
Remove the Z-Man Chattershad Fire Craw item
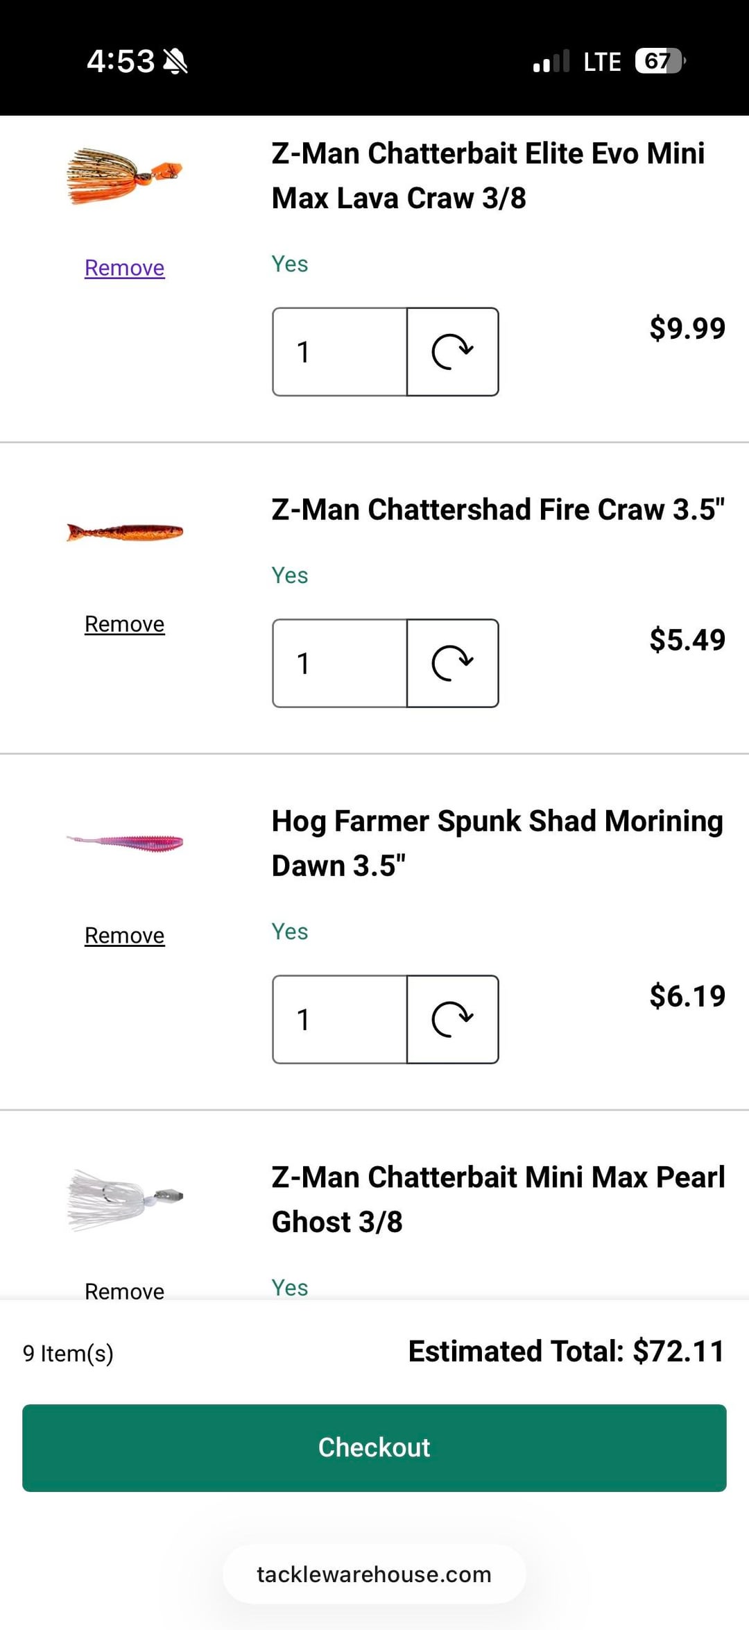coord(125,624)
